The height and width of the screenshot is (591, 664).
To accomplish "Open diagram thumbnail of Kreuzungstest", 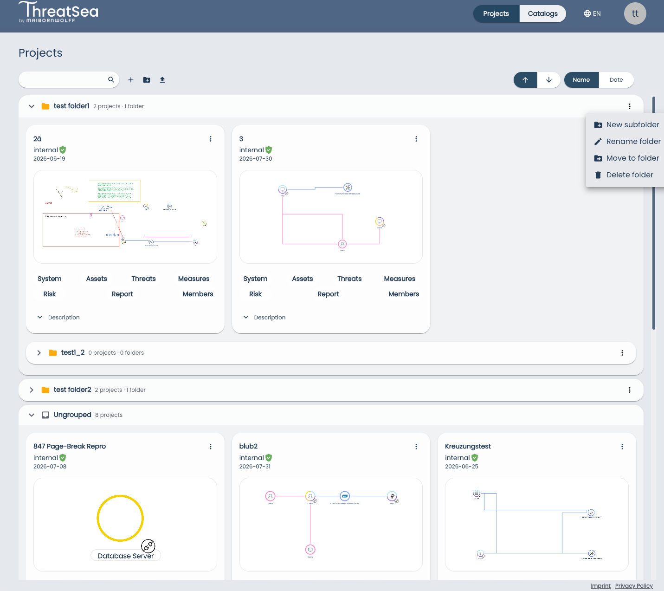I will pyautogui.click(x=537, y=525).
